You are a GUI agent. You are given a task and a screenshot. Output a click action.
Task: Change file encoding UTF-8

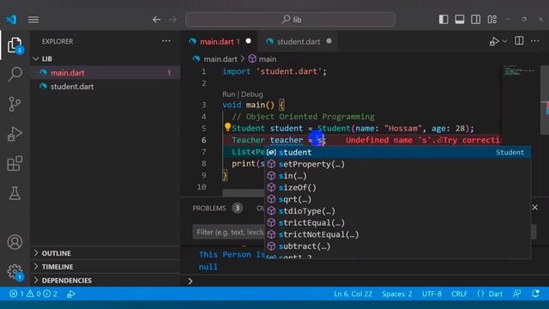(431, 294)
